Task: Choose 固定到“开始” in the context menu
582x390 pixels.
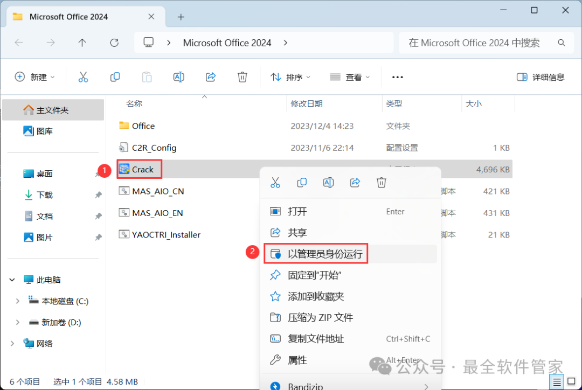Action: pyautogui.click(x=350, y=275)
